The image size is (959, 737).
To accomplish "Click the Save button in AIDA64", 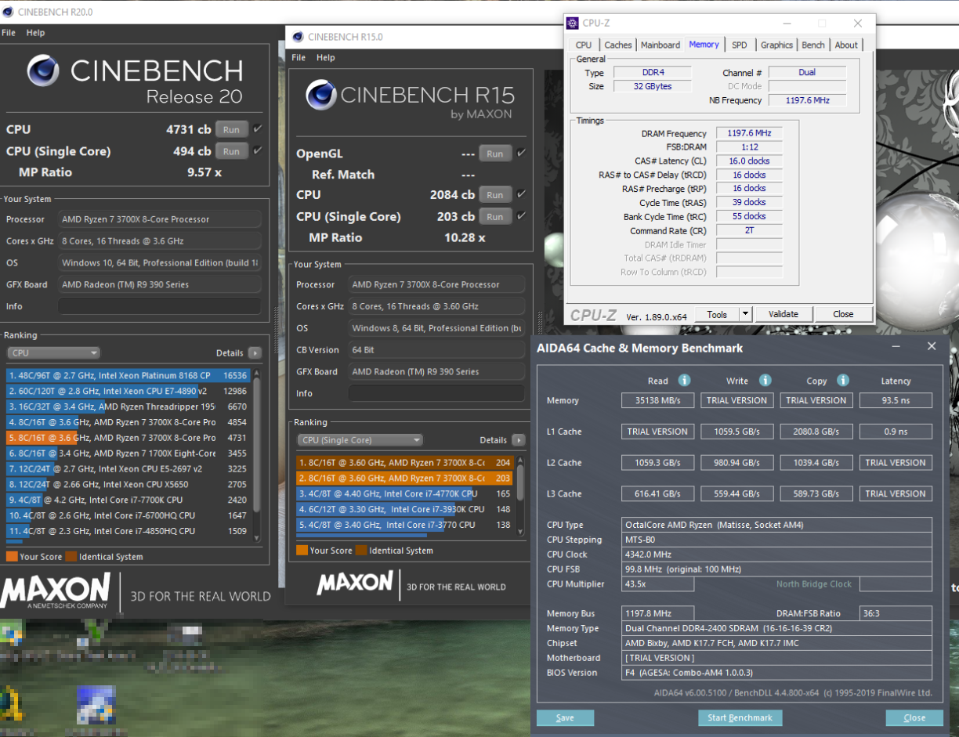I will point(565,717).
